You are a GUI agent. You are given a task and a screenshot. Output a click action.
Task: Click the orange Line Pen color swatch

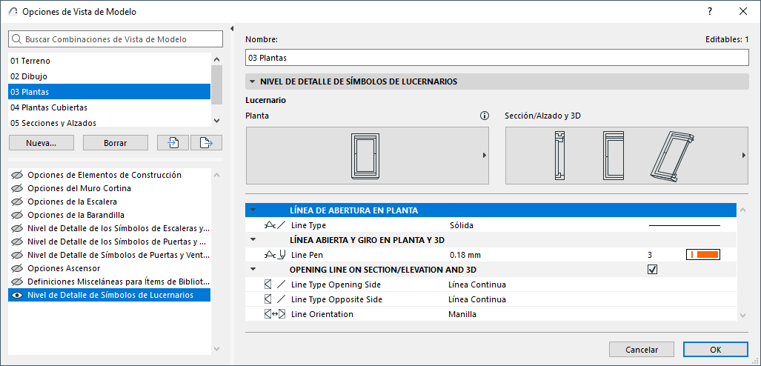click(x=703, y=255)
